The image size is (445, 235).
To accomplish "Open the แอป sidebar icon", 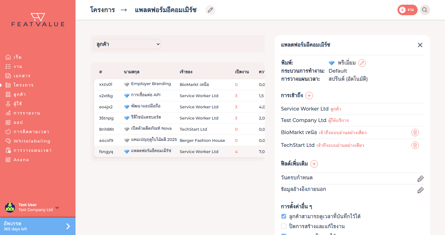I will coord(8,122).
